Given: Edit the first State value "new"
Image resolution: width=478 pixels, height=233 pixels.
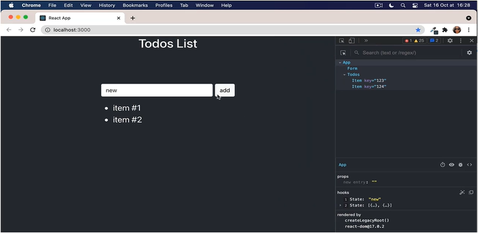Looking at the screenshot, I should (375, 199).
